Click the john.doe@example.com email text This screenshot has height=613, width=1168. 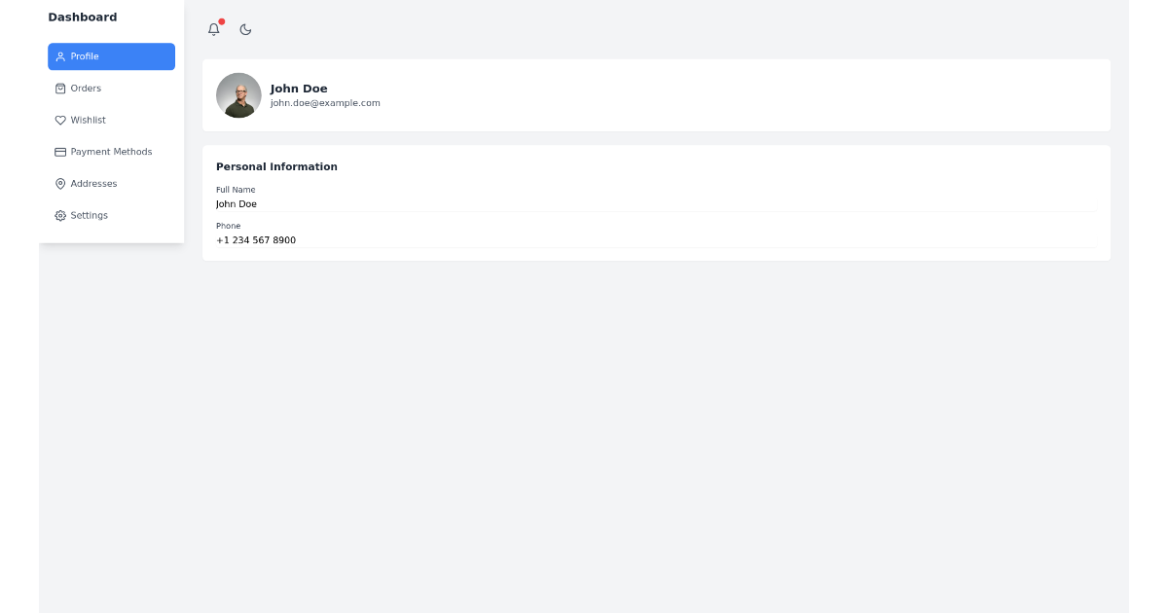325,102
